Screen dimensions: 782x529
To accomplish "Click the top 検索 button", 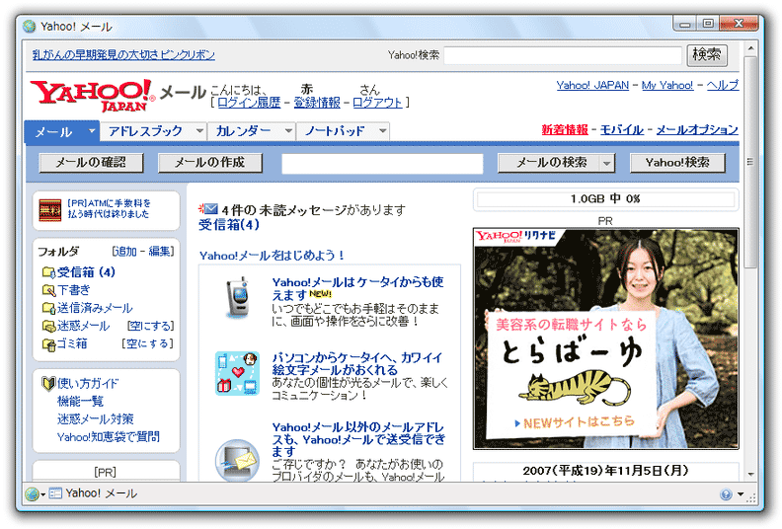I will click(707, 54).
